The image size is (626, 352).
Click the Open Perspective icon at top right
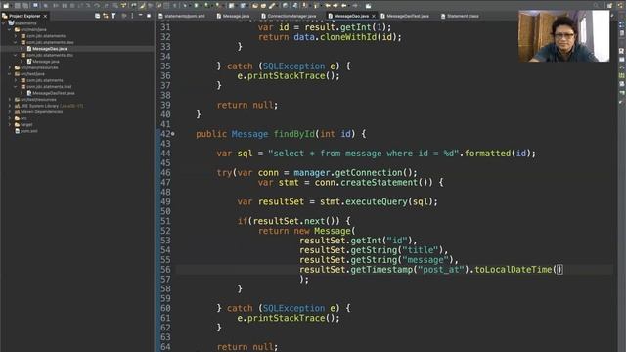609,6
